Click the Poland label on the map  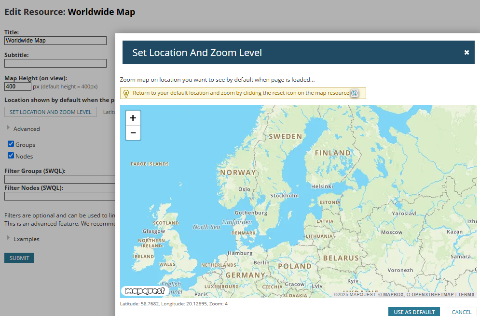click(294, 266)
